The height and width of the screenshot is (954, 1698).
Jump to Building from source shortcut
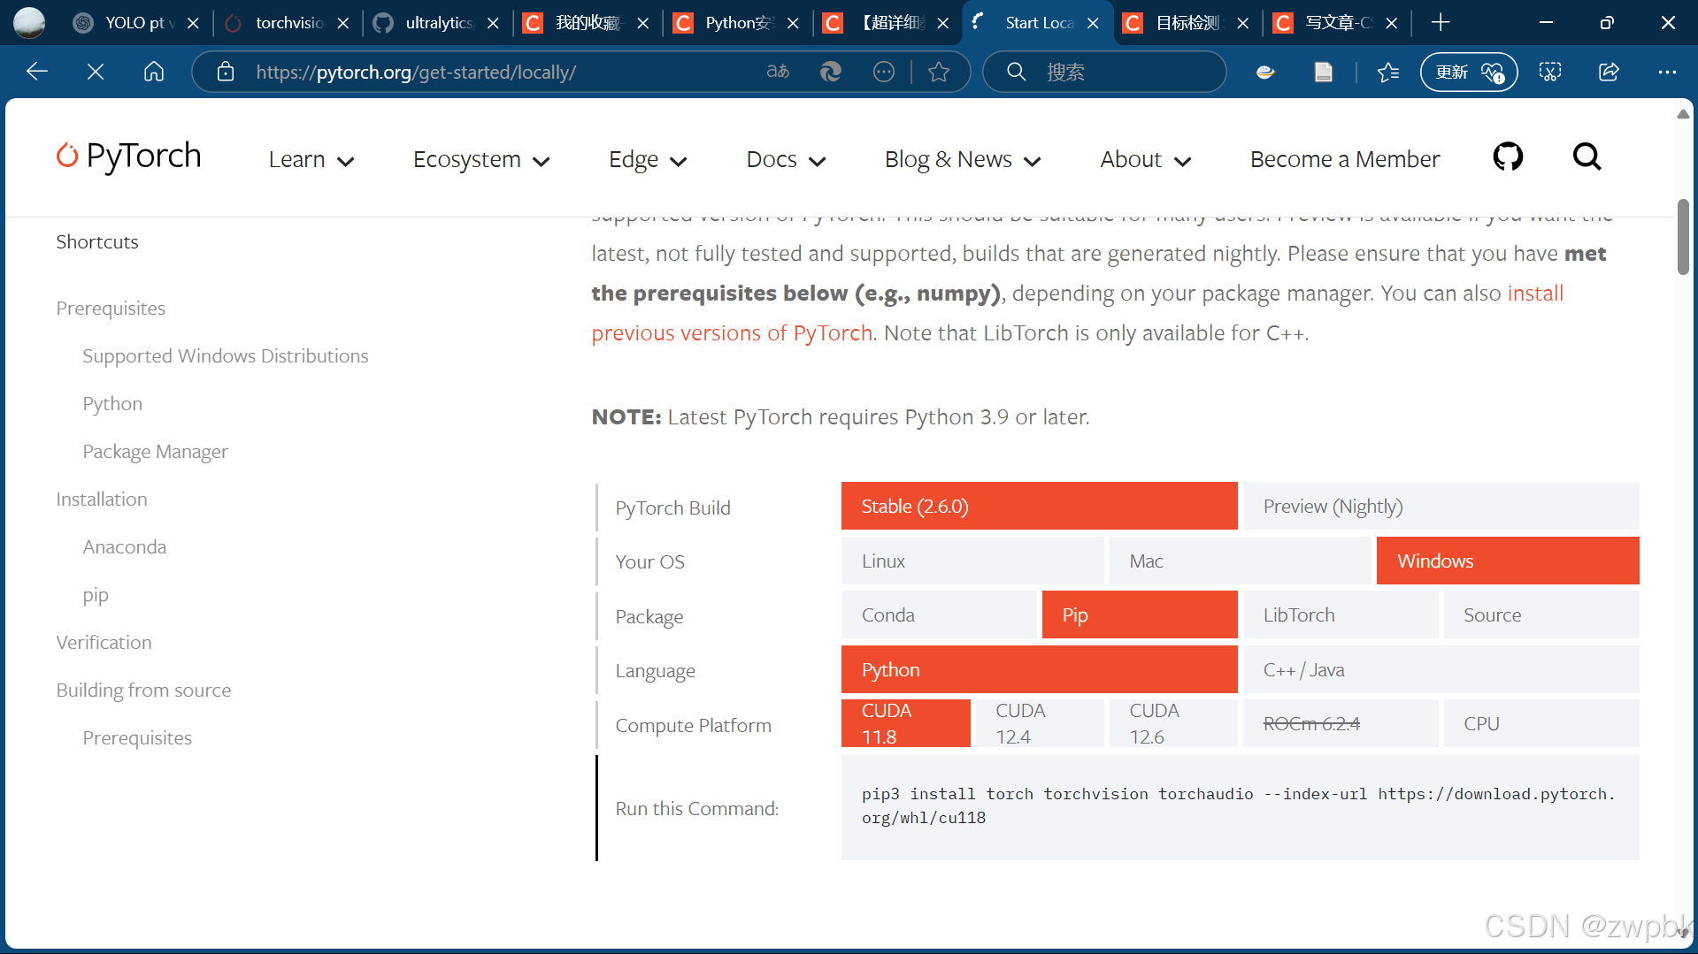[x=143, y=690]
